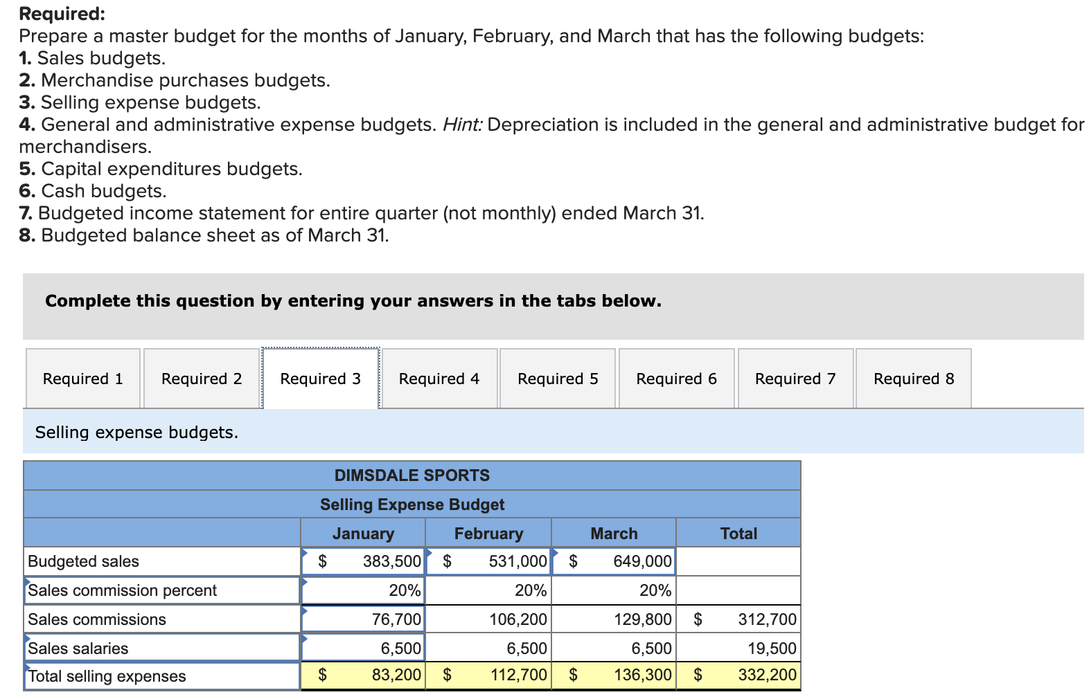Click the 'Selling expense budgets.' instruction text
1089x699 pixels.
(x=136, y=433)
